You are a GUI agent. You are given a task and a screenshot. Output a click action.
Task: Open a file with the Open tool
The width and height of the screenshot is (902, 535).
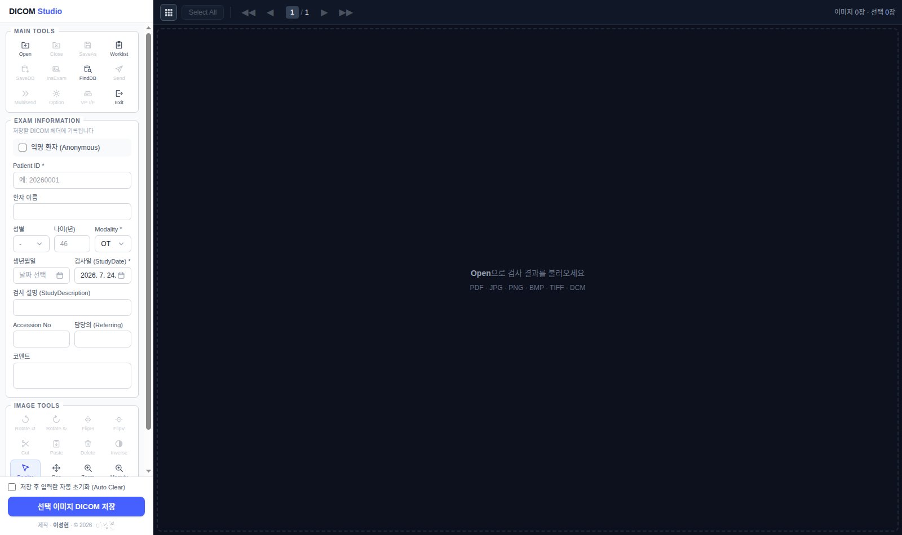[25, 48]
